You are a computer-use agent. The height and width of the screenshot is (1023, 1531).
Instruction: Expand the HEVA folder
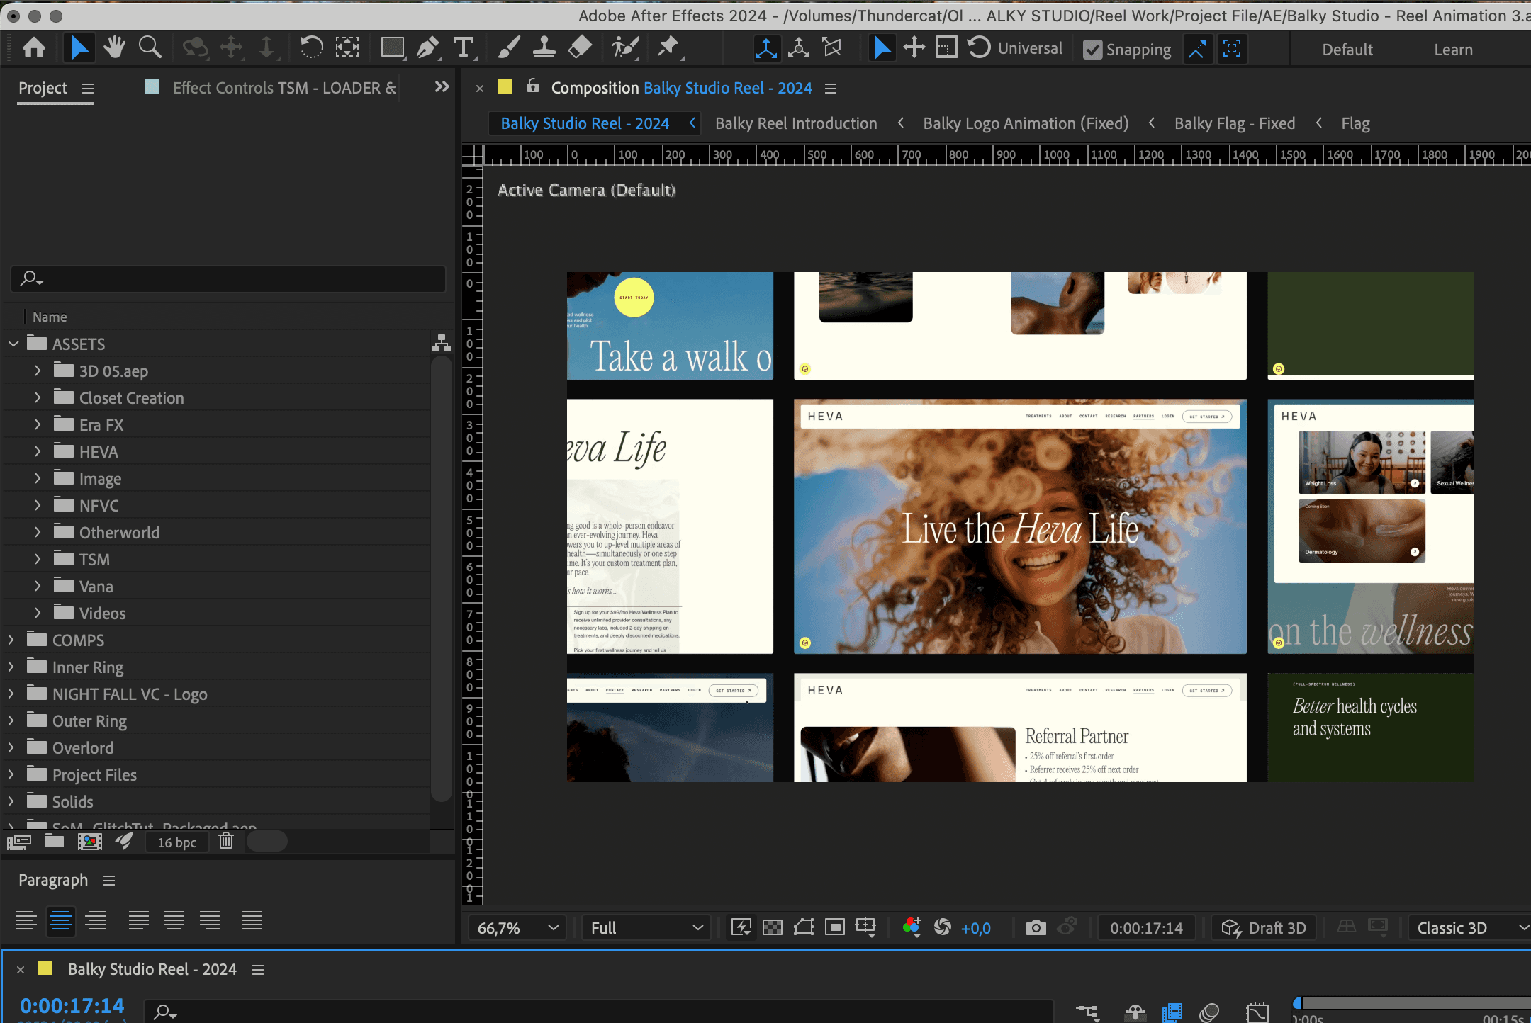click(x=38, y=451)
